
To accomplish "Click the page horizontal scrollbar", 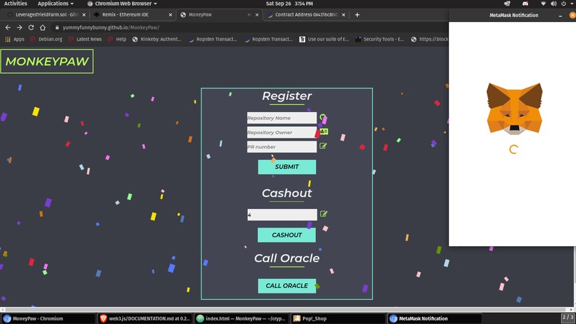I will pos(287,310).
